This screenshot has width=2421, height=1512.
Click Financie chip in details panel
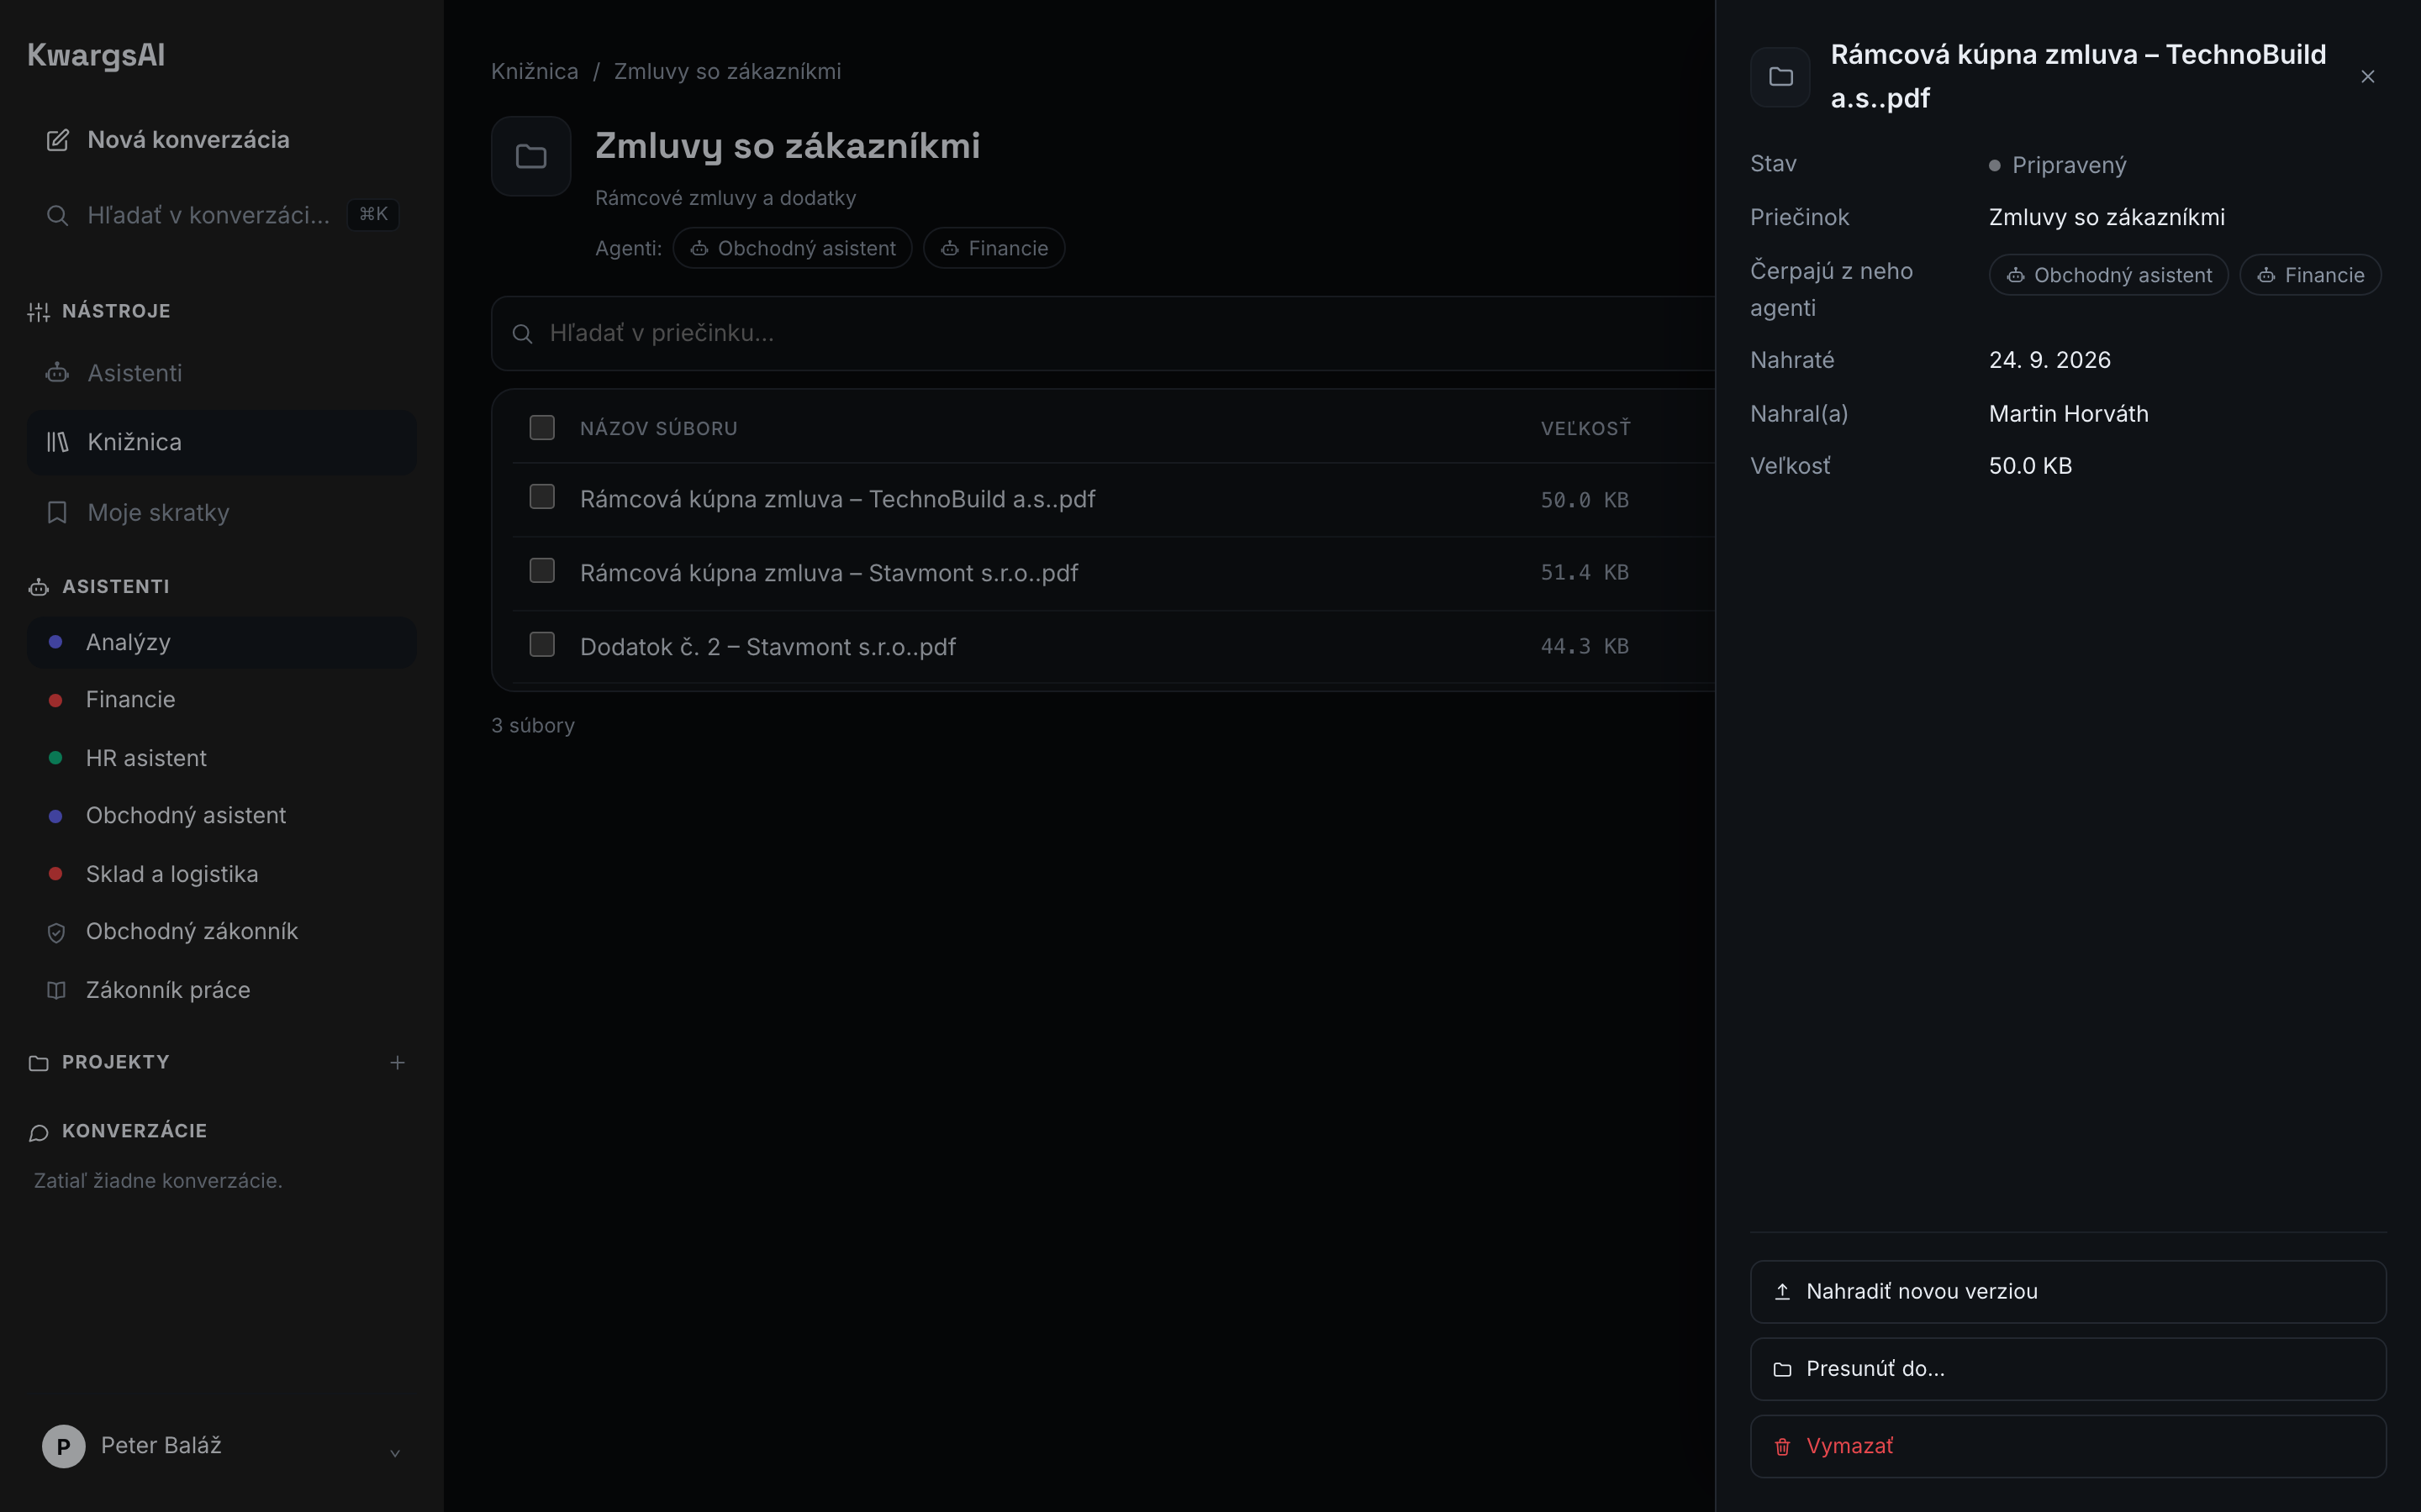[2310, 275]
